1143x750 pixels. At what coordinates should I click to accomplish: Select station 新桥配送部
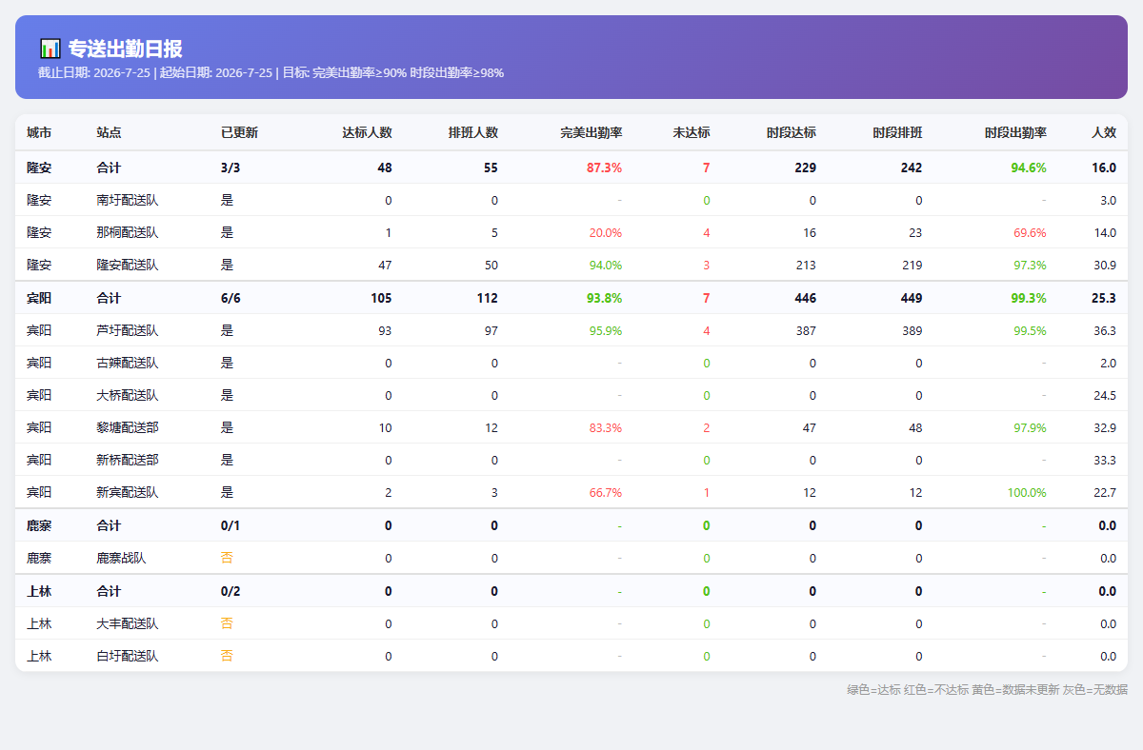[x=128, y=460]
